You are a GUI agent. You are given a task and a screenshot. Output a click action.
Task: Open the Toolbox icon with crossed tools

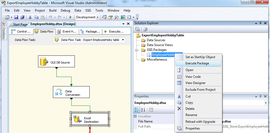(x=117, y=17)
